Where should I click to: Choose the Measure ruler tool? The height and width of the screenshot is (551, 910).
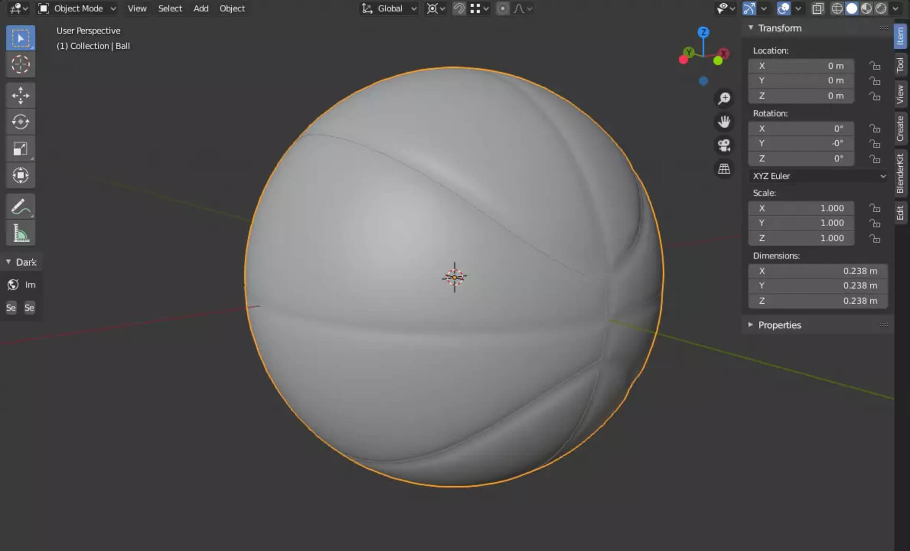click(x=20, y=233)
